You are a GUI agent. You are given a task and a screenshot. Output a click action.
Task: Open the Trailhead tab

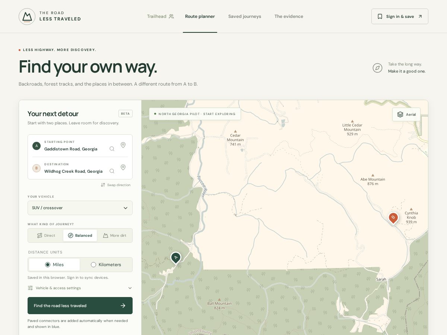pos(160,16)
